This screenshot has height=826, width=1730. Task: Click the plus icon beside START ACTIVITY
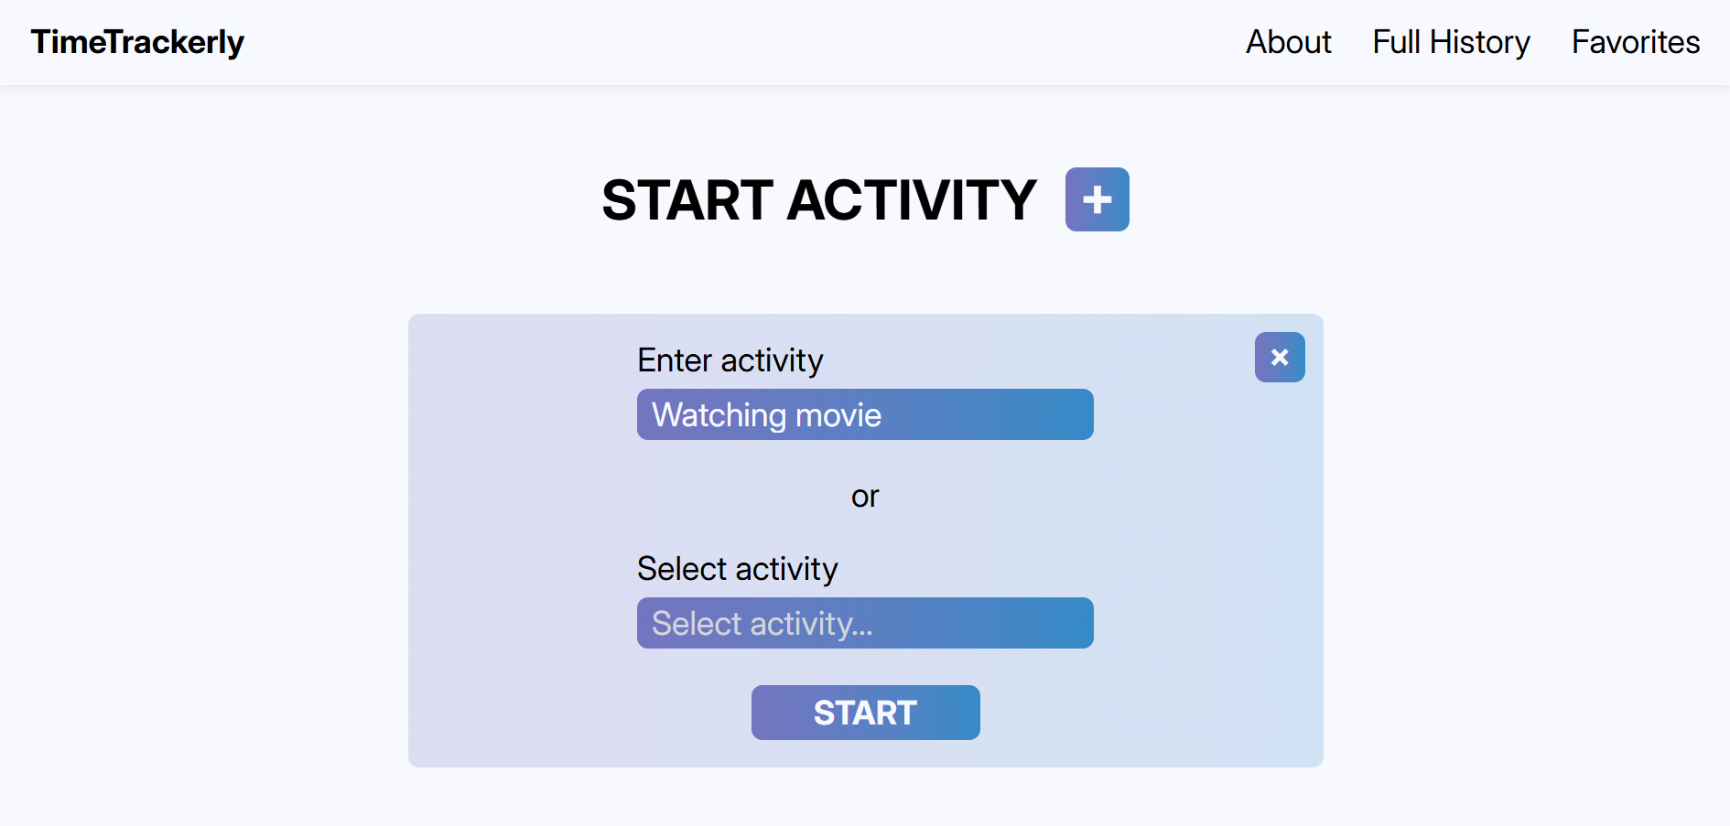tap(1097, 199)
